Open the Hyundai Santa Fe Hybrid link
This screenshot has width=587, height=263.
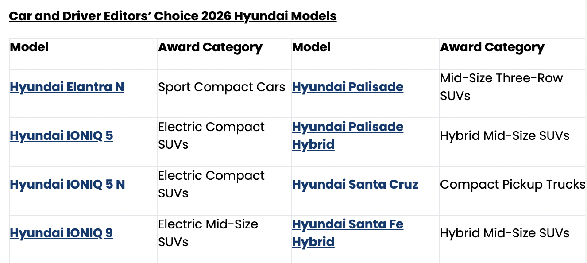point(348,233)
